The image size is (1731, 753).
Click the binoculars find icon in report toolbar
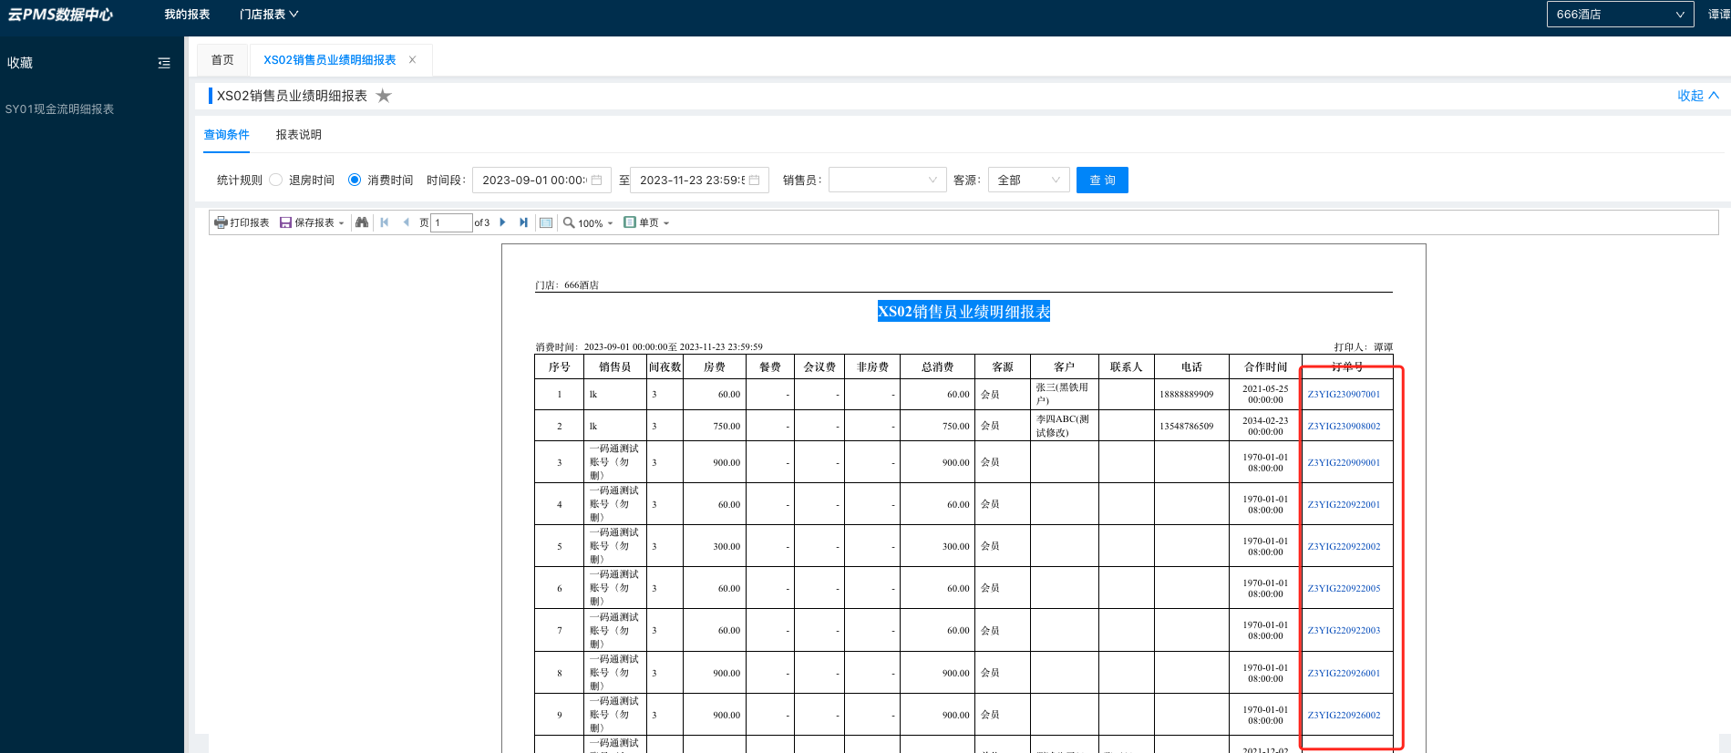click(362, 222)
